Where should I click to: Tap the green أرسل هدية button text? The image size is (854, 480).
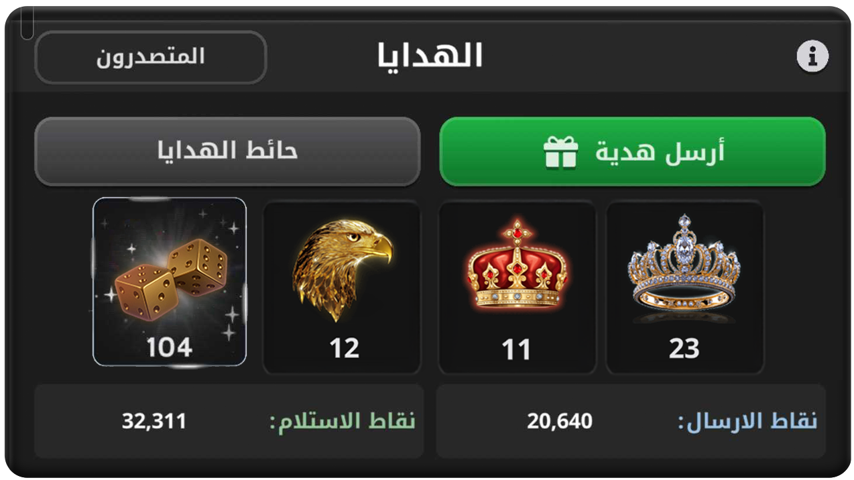pos(660,153)
